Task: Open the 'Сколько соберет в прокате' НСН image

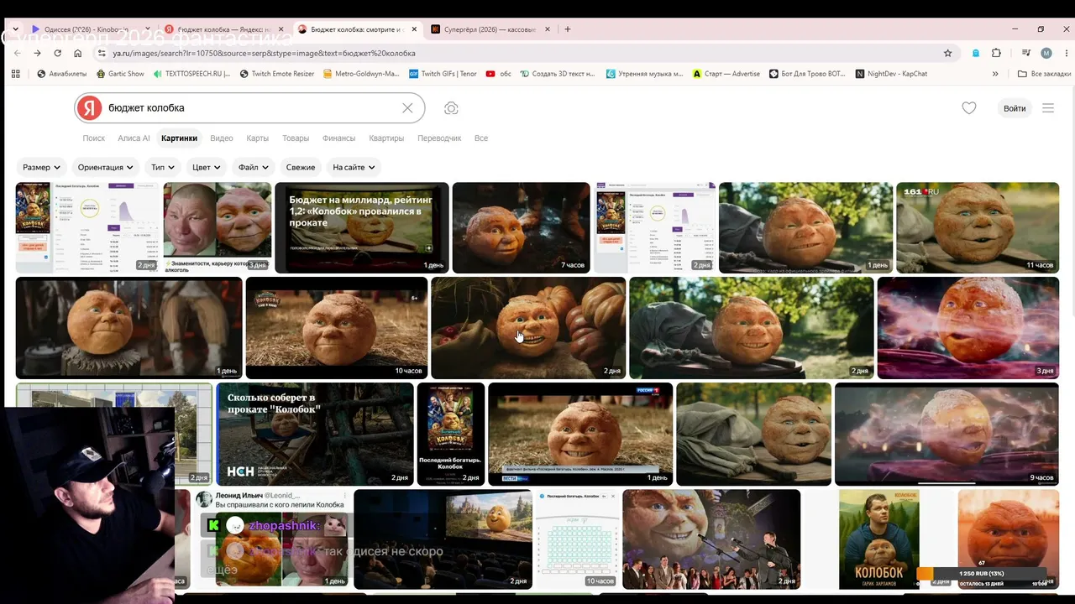Action: point(315,435)
